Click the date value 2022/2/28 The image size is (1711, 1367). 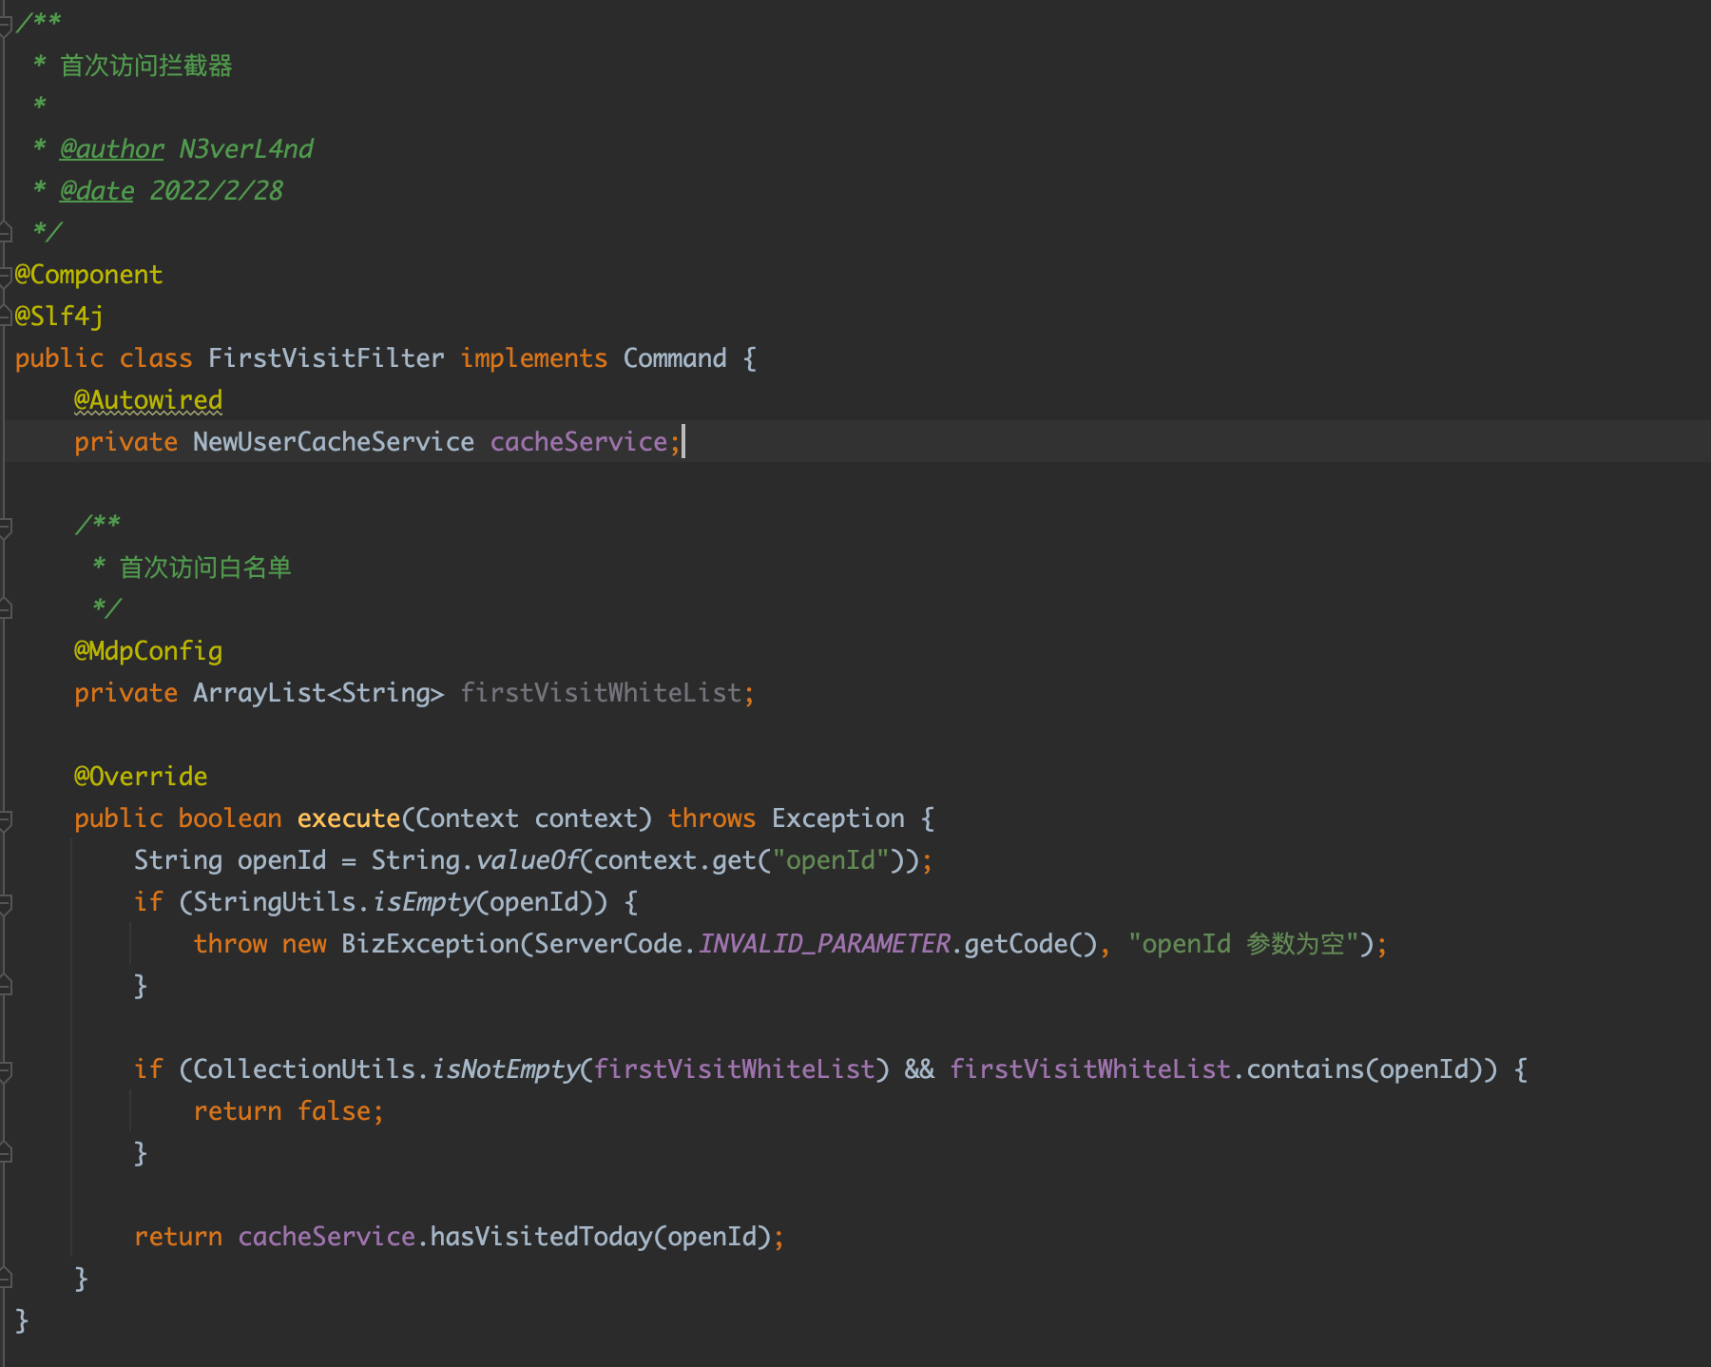pos(216,191)
